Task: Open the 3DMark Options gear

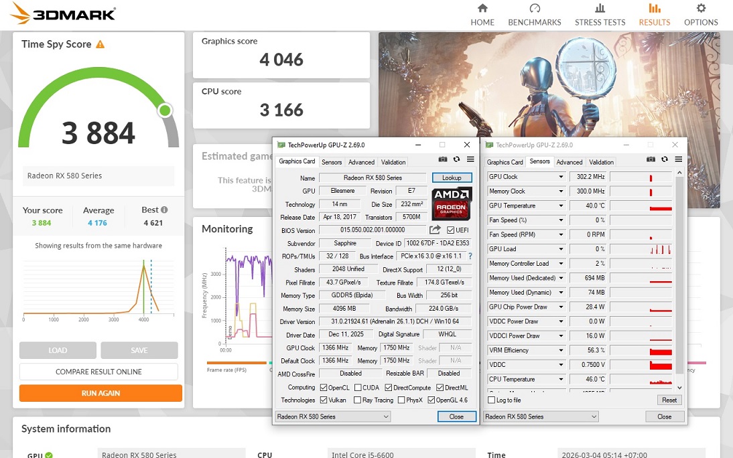Action: click(701, 15)
